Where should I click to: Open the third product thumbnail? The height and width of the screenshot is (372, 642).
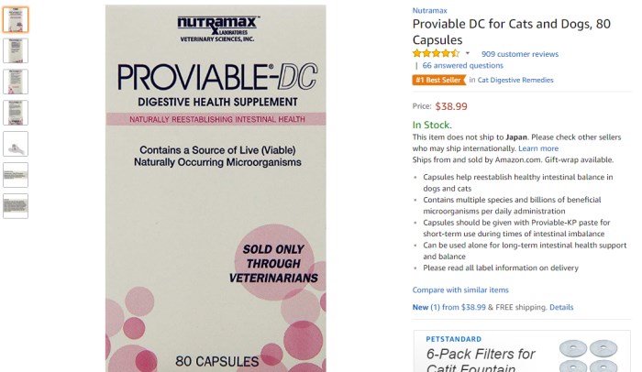16,82
